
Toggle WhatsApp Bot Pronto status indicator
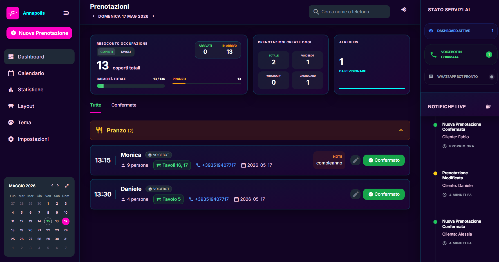point(492,77)
